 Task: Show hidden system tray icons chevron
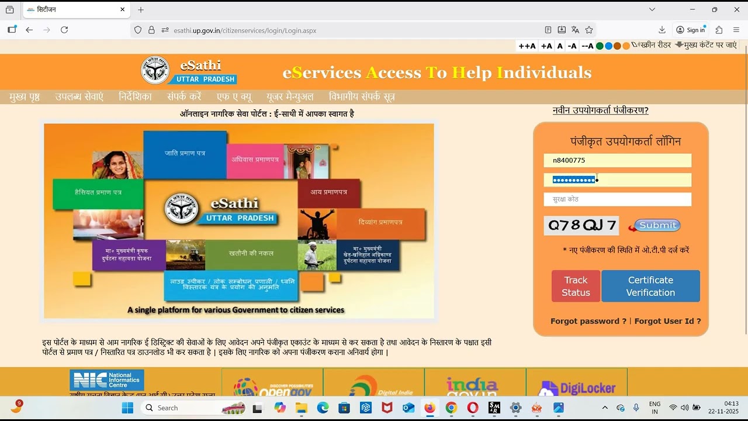[605, 408]
